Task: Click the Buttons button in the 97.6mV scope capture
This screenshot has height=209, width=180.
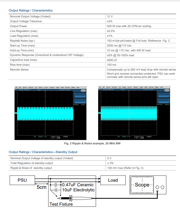Action: point(83,91)
